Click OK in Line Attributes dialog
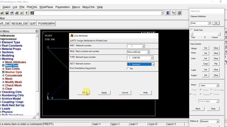Viewport: 227px width, 127px height. pyautogui.click(x=84, y=92)
